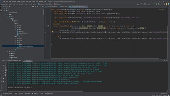170x96 pixels.
Task: Toggle the Bookmarks side tool window
Action: 1,88
